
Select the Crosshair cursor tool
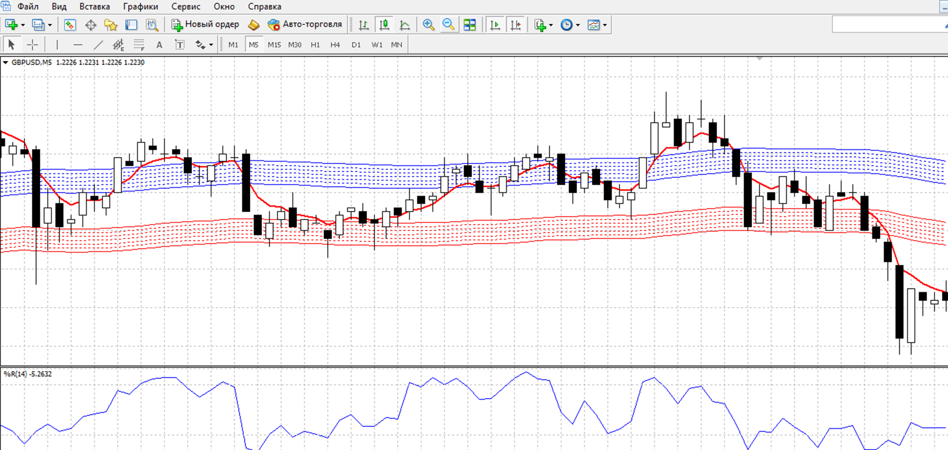click(33, 45)
